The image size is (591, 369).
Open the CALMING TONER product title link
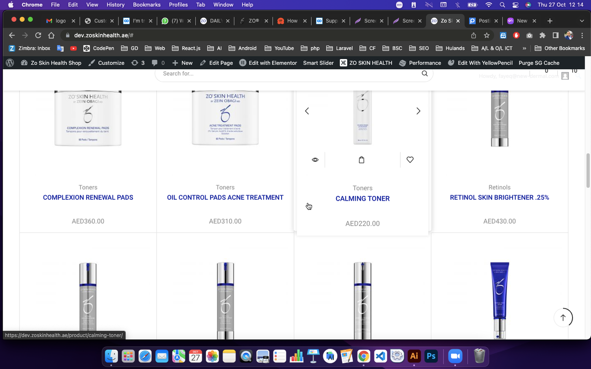(362, 198)
